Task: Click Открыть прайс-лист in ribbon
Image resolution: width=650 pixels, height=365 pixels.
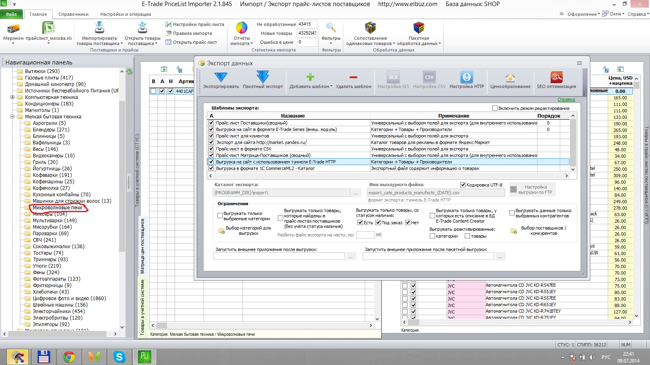Action: point(191,42)
